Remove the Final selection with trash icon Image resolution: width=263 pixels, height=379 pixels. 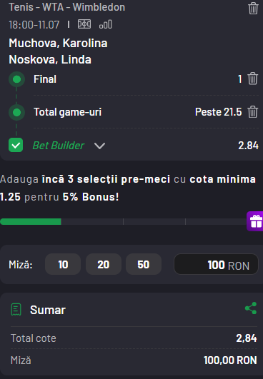pyautogui.click(x=252, y=79)
